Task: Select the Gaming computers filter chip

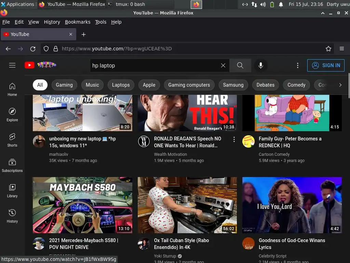Action: [189, 85]
